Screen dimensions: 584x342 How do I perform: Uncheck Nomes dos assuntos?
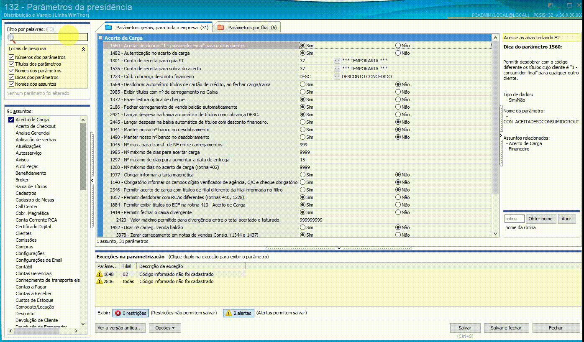(11, 84)
